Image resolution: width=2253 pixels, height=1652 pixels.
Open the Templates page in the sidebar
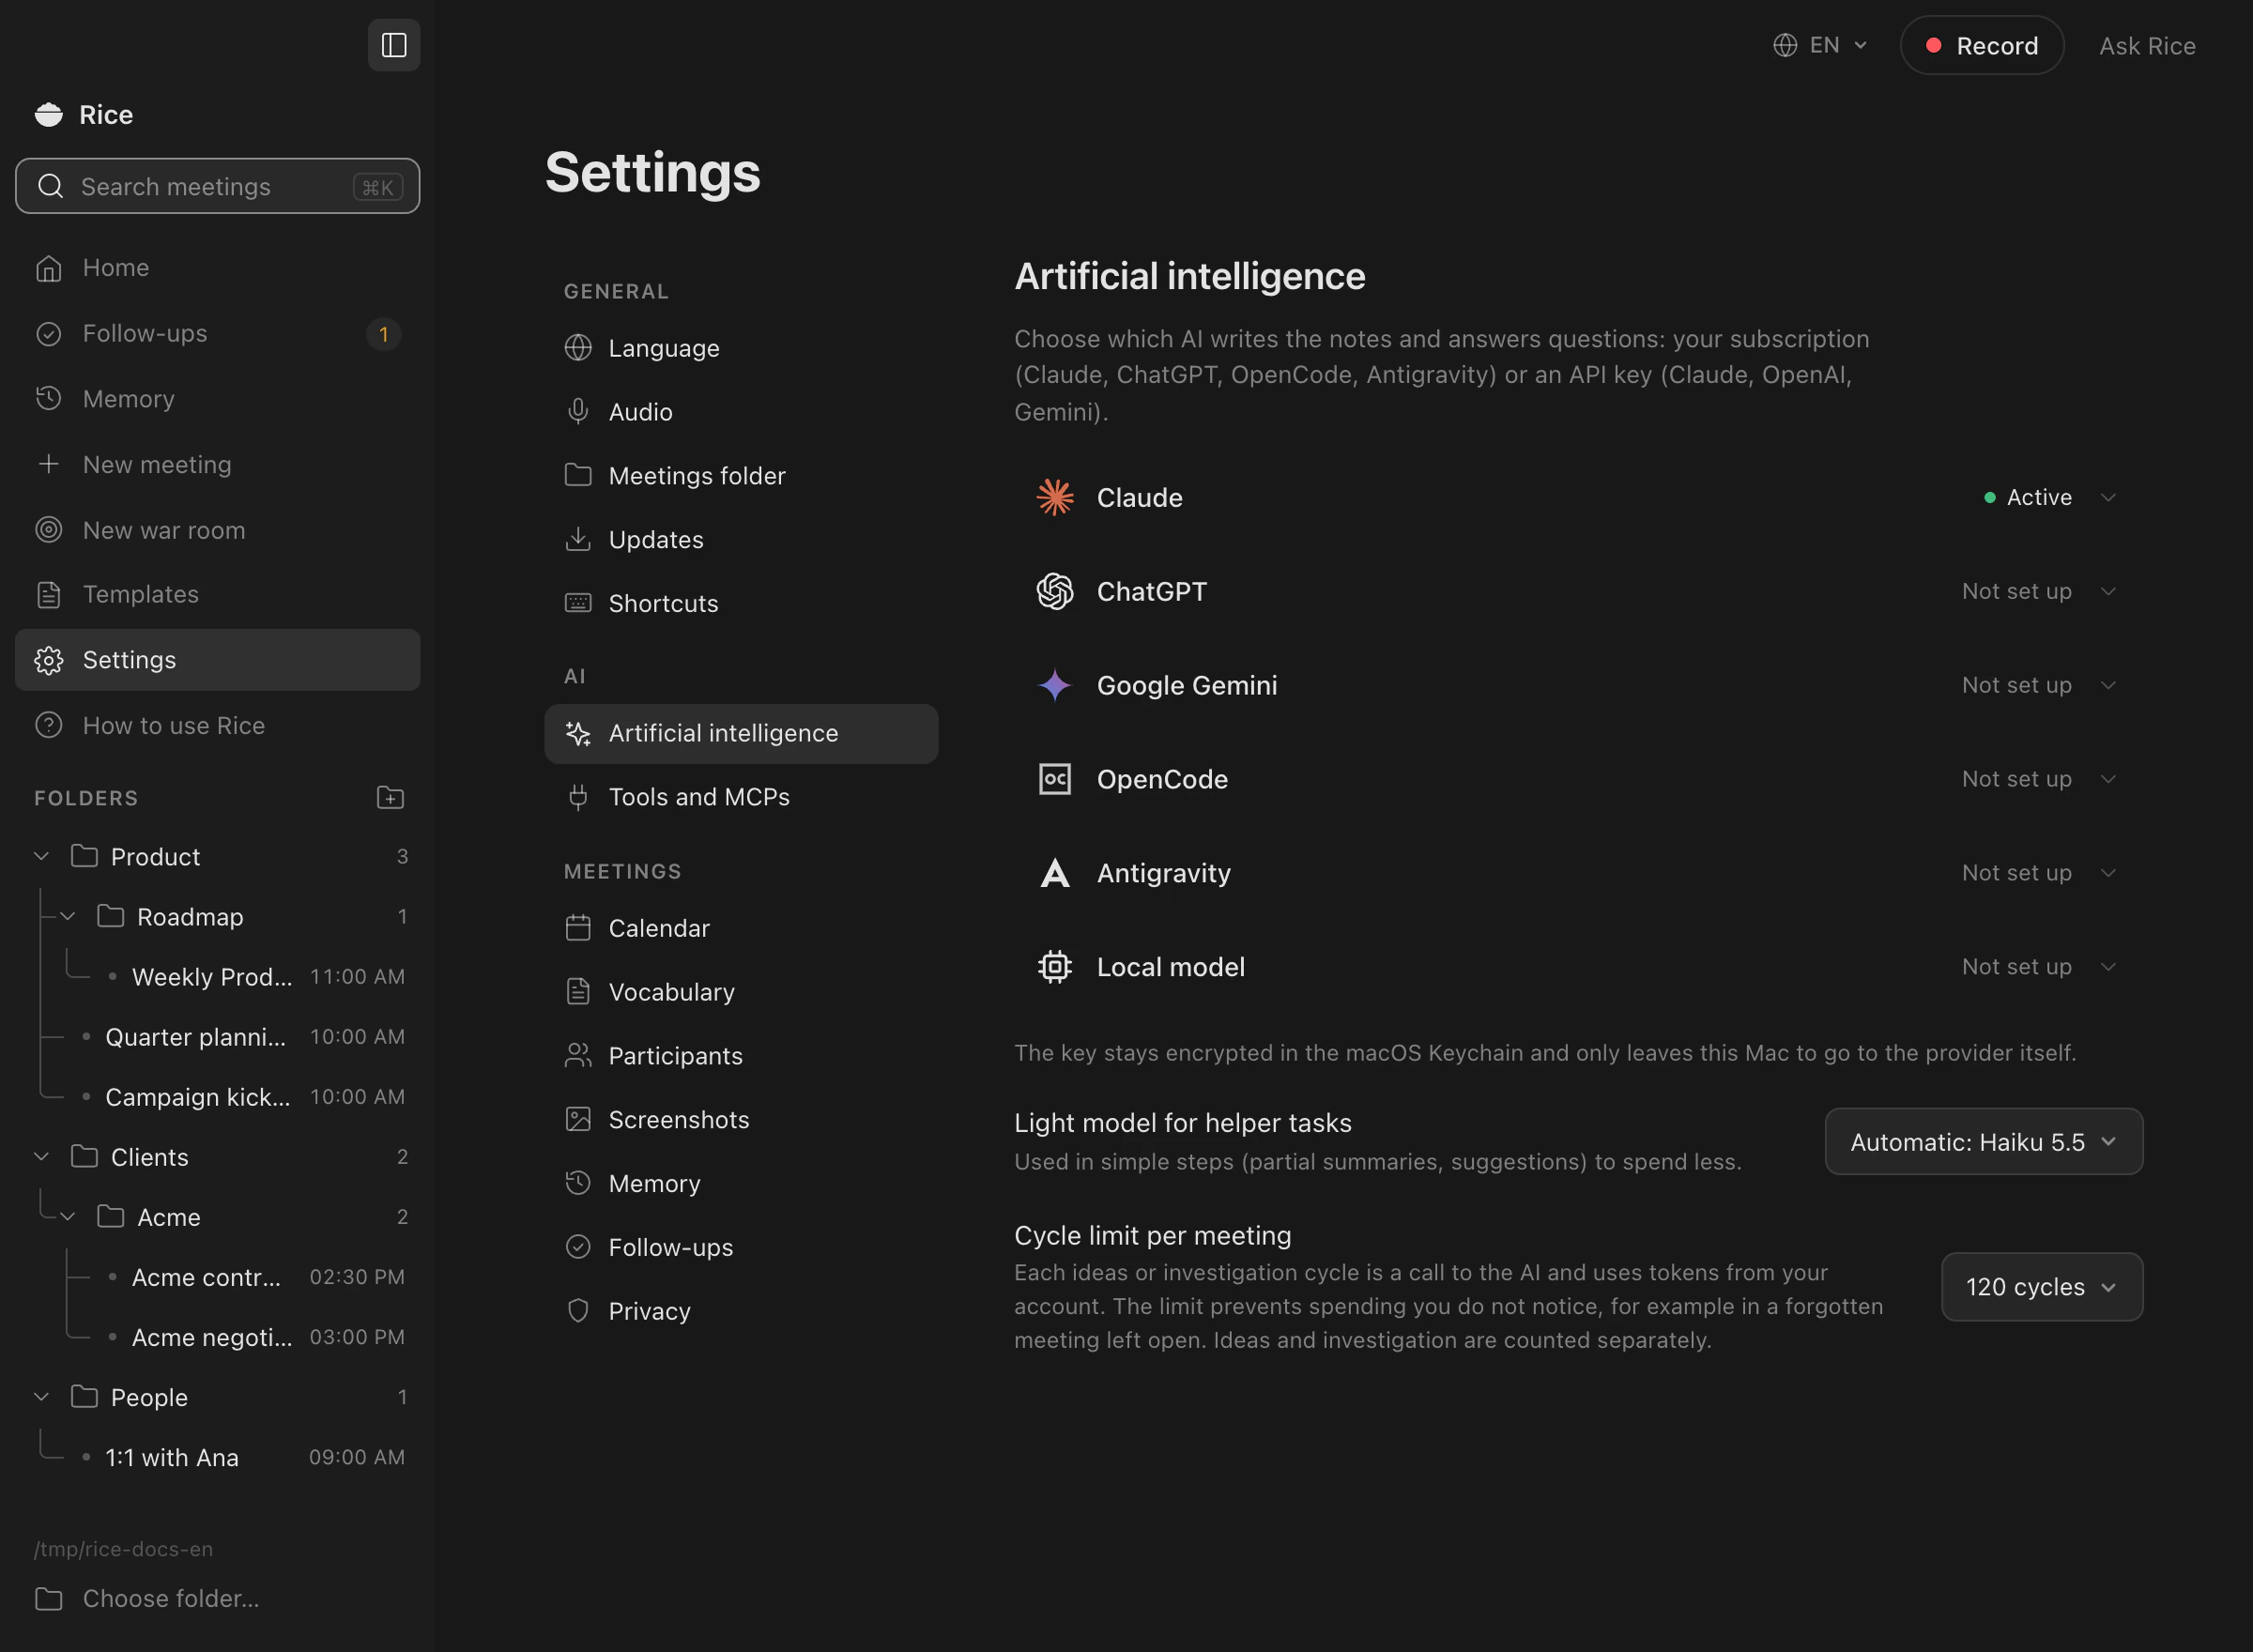[x=217, y=594]
